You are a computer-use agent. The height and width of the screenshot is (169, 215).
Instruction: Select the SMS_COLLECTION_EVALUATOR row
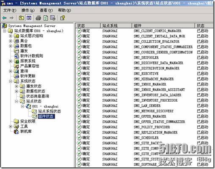(x=144, y=42)
